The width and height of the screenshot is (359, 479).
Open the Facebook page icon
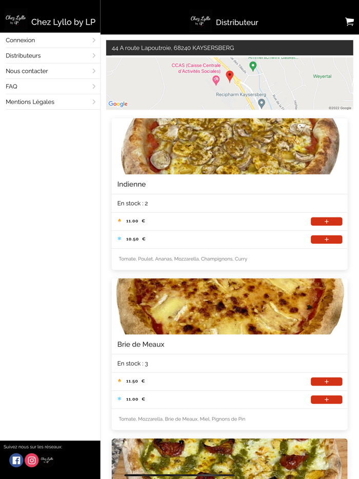click(x=16, y=460)
